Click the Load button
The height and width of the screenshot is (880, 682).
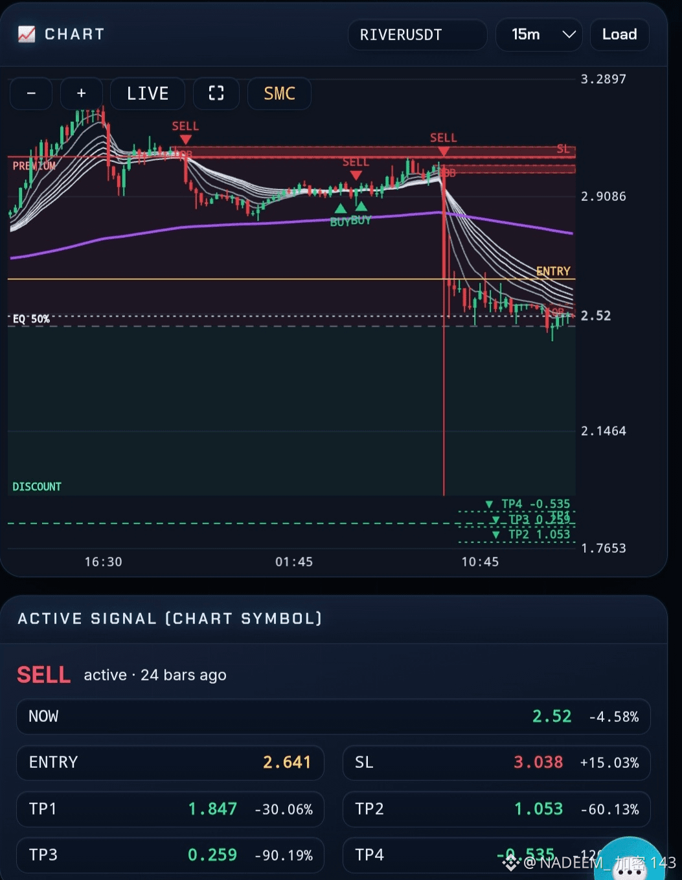coord(620,34)
